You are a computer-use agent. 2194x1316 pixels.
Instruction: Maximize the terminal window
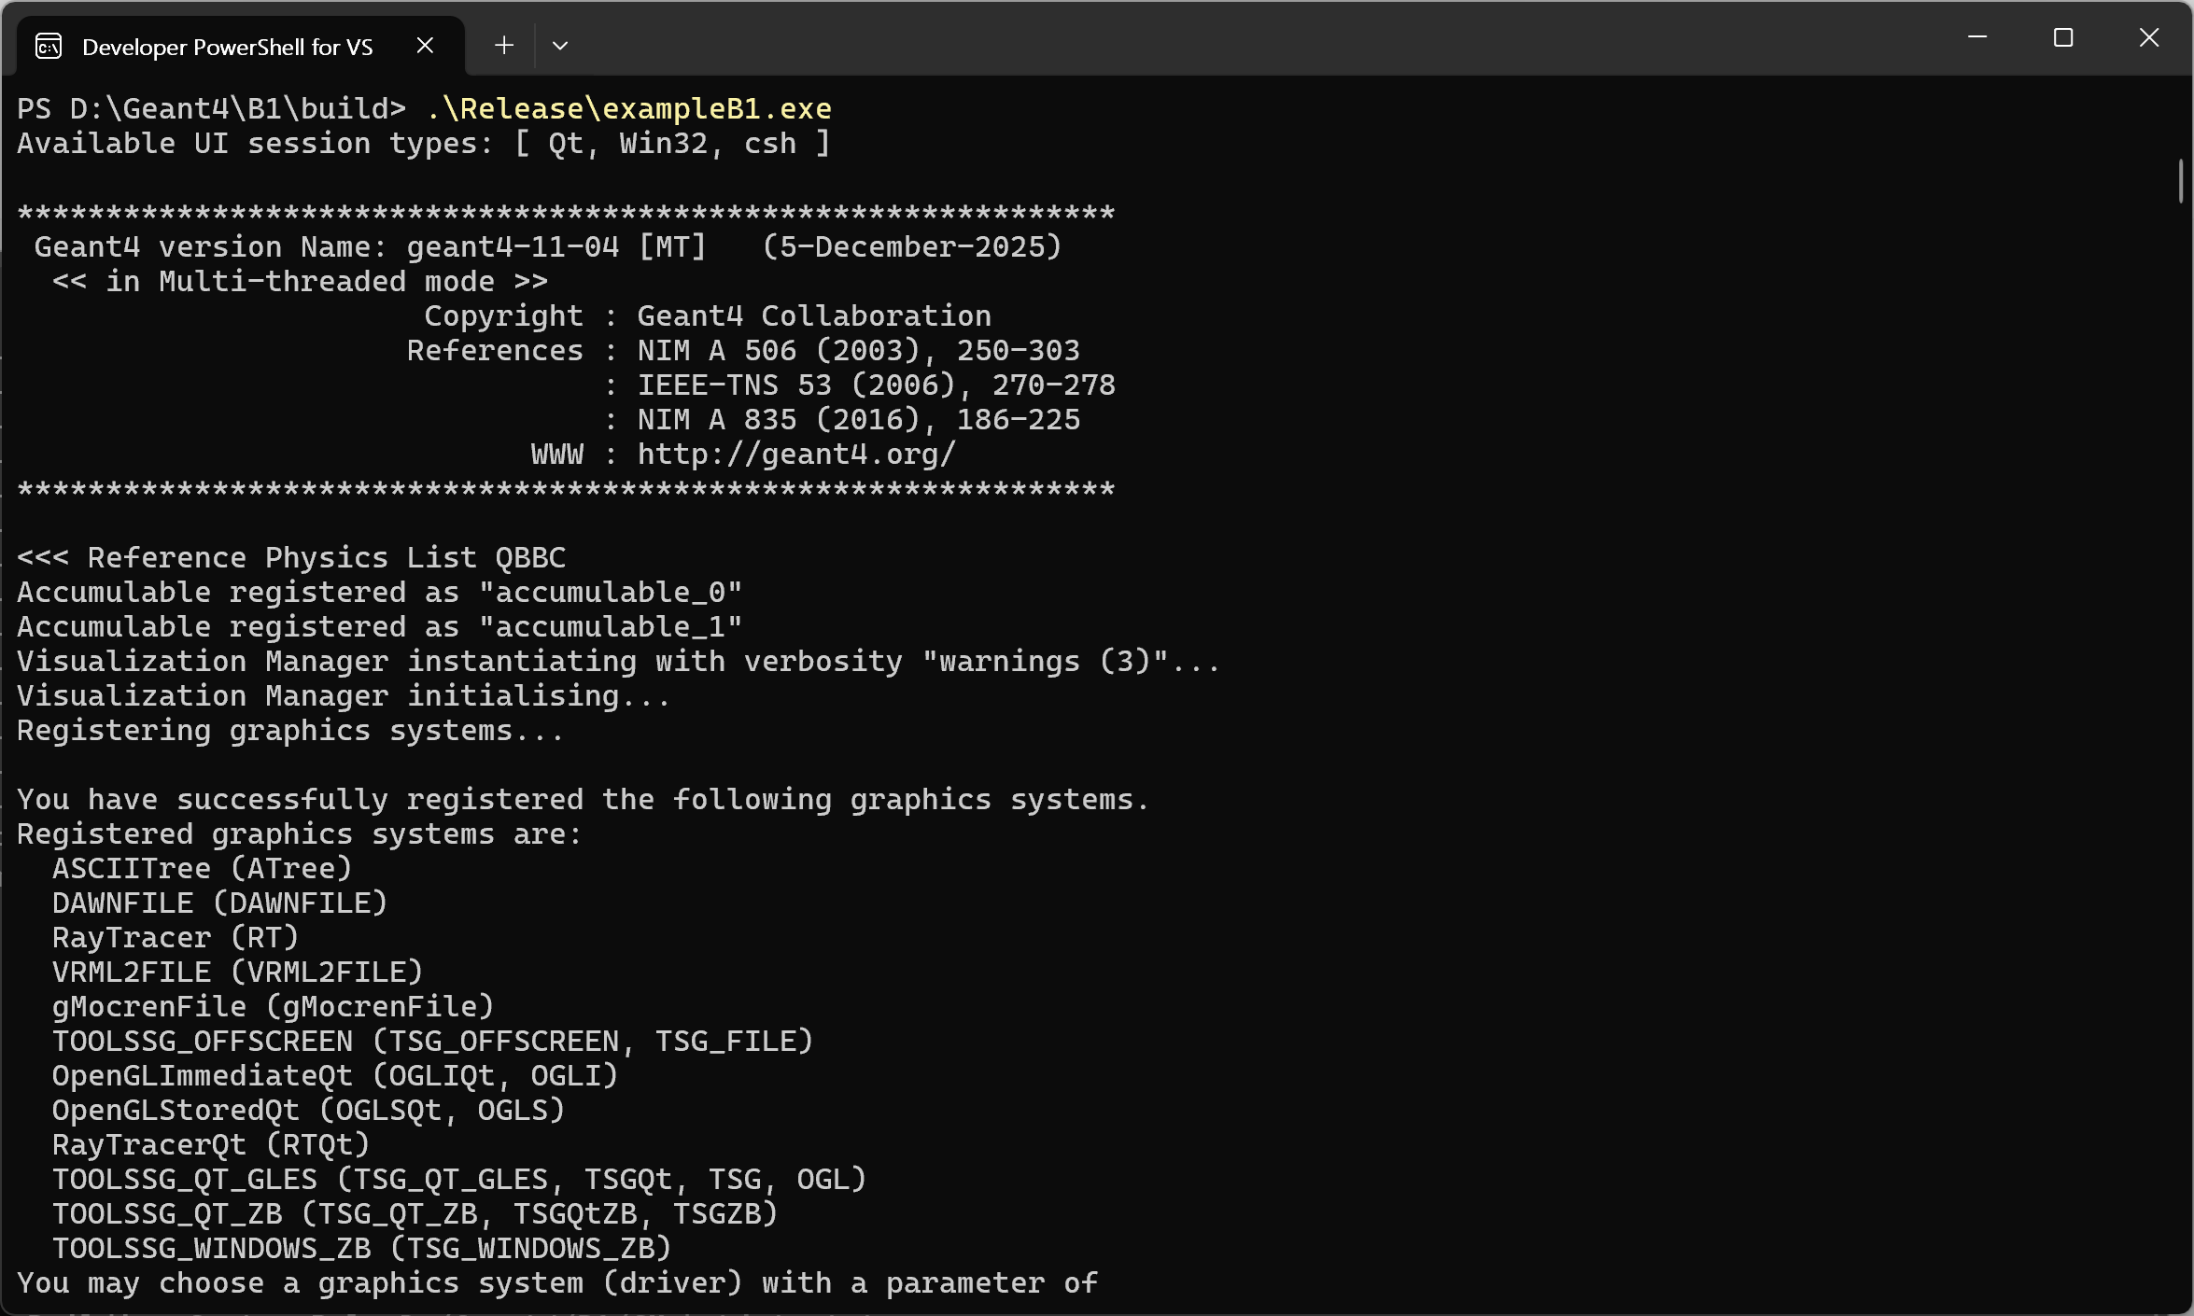tap(2062, 37)
